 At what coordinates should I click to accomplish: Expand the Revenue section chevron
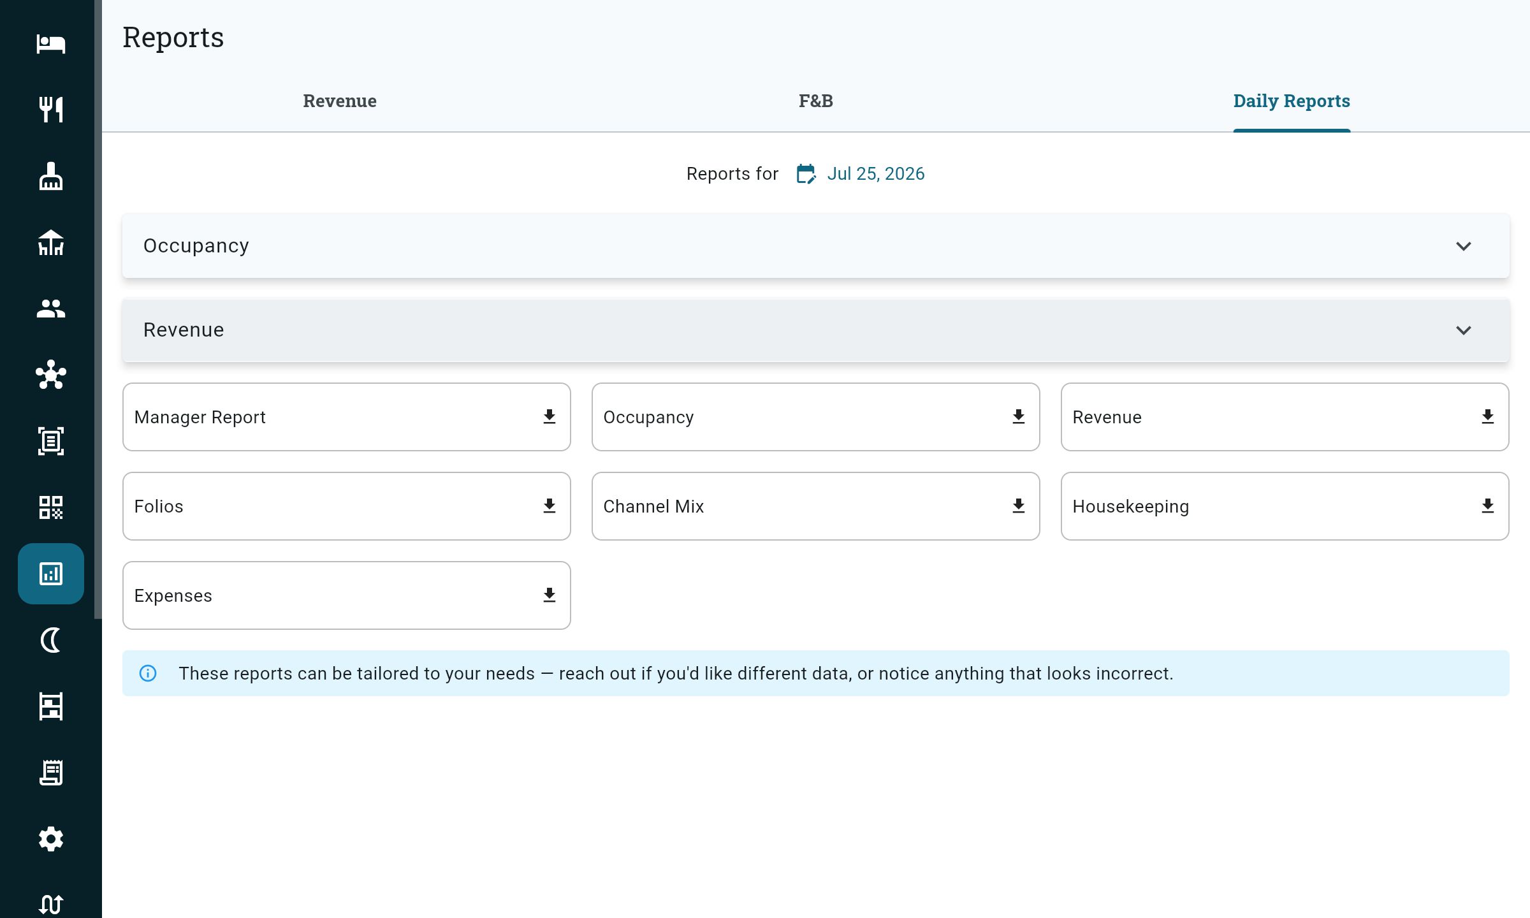point(1464,330)
